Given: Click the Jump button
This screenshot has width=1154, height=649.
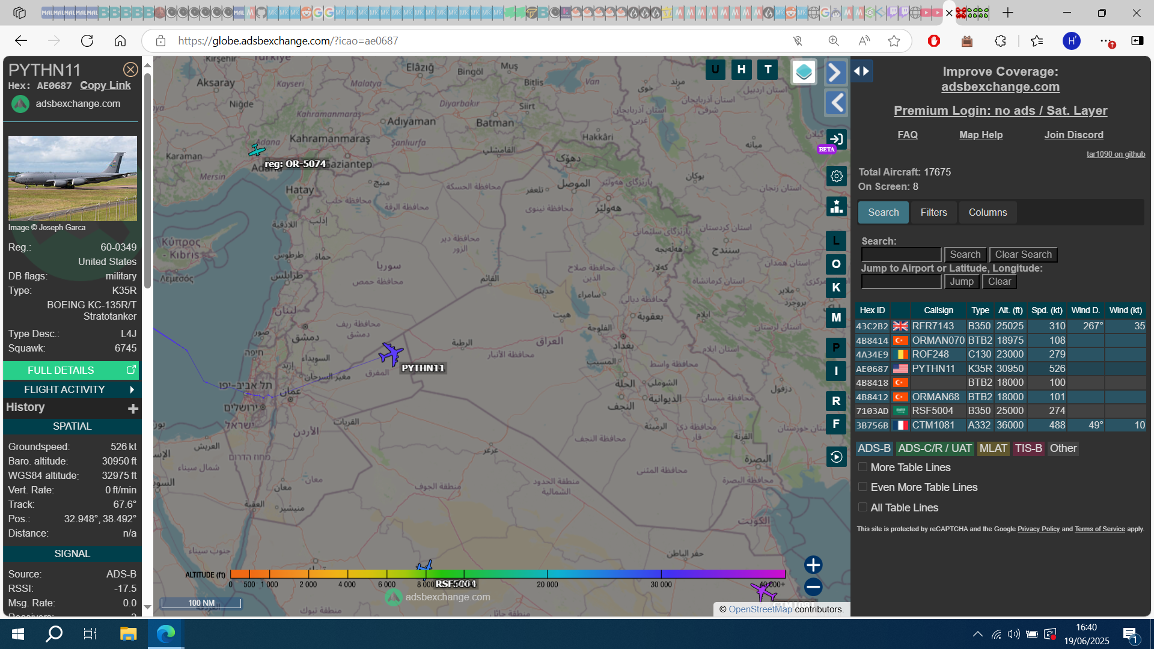Looking at the screenshot, I should (x=962, y=282).
